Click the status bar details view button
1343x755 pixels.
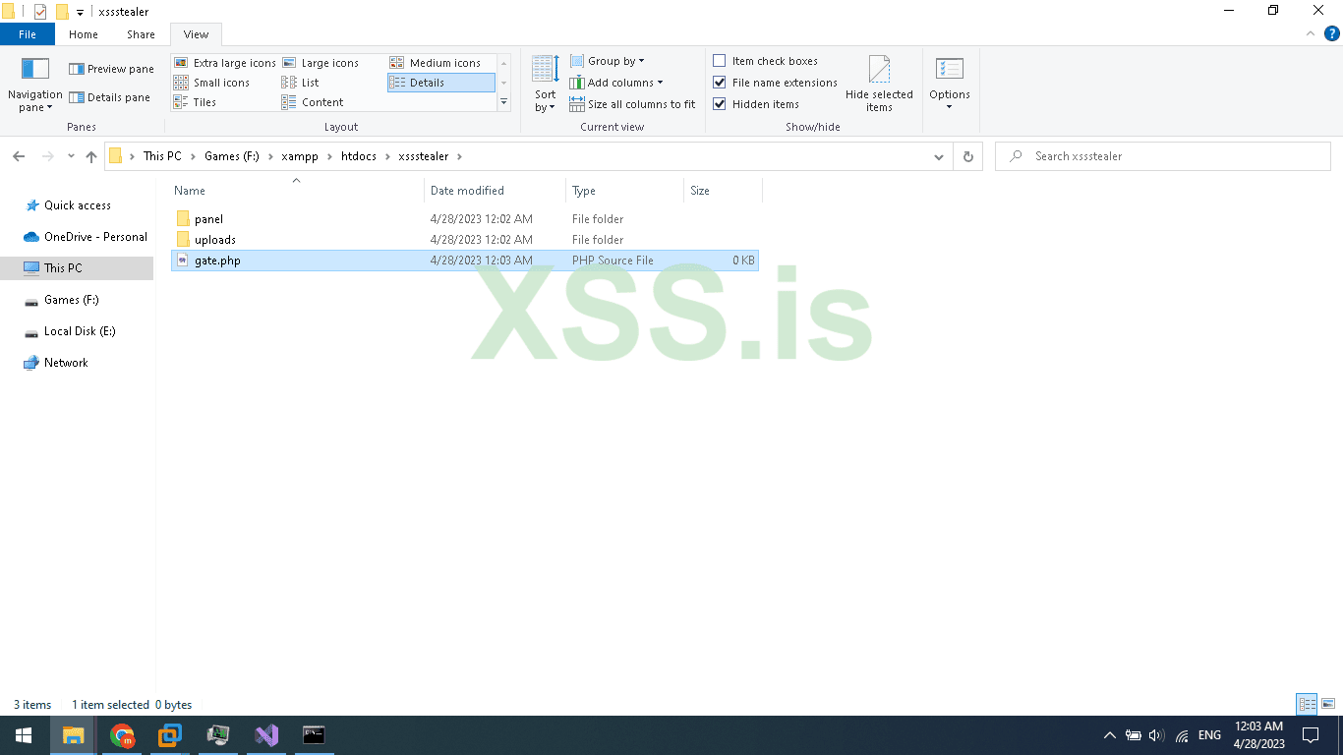[x=1307, y=704]
